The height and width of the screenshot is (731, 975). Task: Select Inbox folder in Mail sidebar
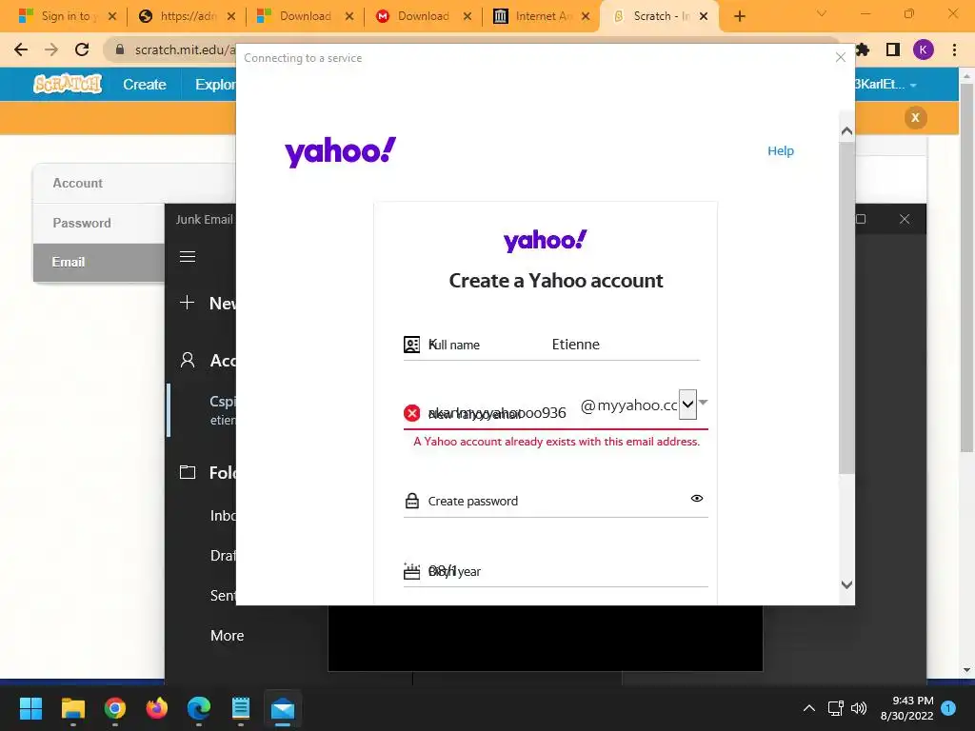pos(223,515)
